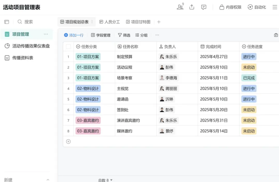Click 添加一行 to add a new row

74,35
